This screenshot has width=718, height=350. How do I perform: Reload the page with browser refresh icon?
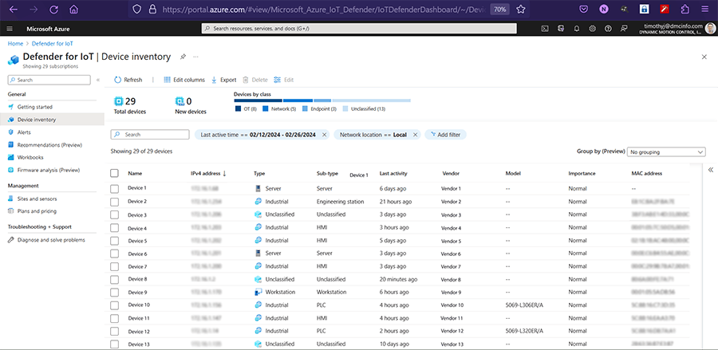[53, 9]
